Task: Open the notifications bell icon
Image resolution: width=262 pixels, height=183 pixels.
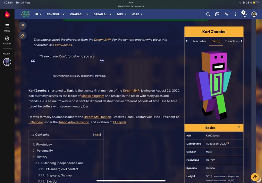Action: click(244, 14)
